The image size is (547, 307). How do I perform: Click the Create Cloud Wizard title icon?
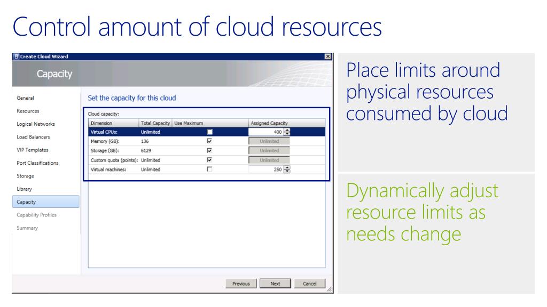16,56
